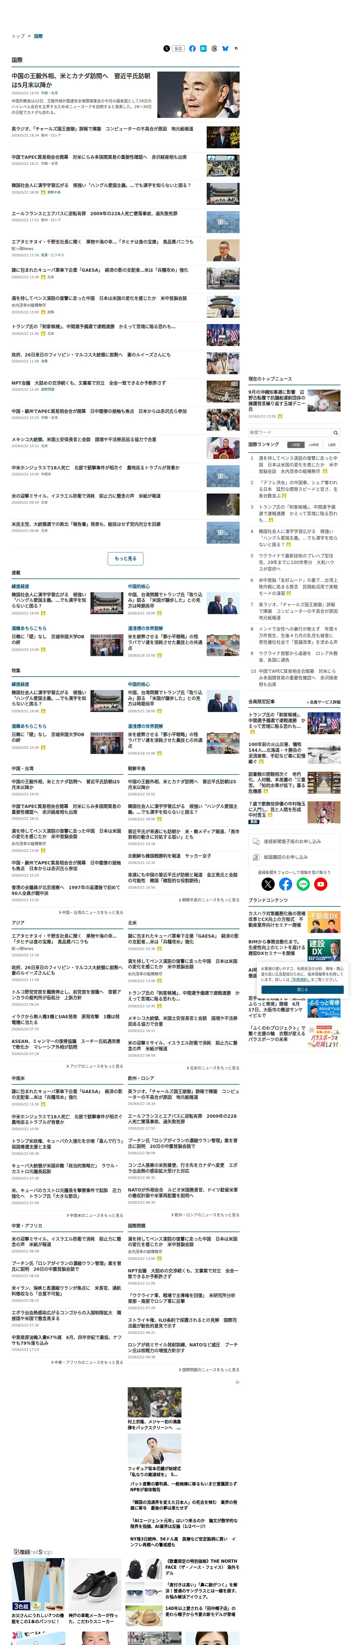Open lead story 中国の王毅外相、米とカナダ訪問へ headline
Screen dimensions: 352x1645
[x=81, y=80]
